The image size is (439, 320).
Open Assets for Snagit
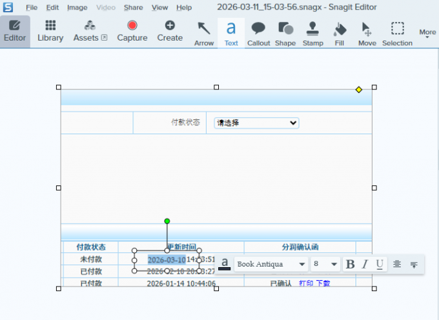pos(90,32)
